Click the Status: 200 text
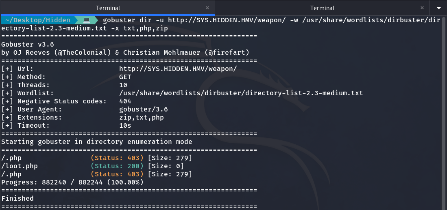447x210 pixels. 117,166
